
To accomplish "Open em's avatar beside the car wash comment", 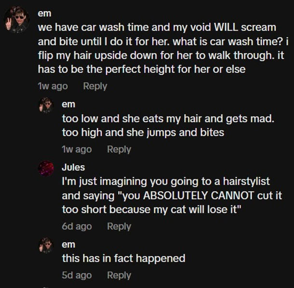I will point(17,20).
